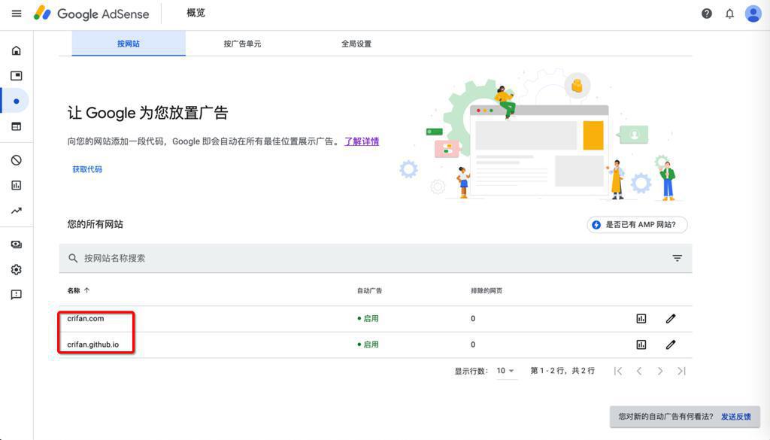Select the active Overview dot in sidebar

pyautogui.click(x=17, y=101)
